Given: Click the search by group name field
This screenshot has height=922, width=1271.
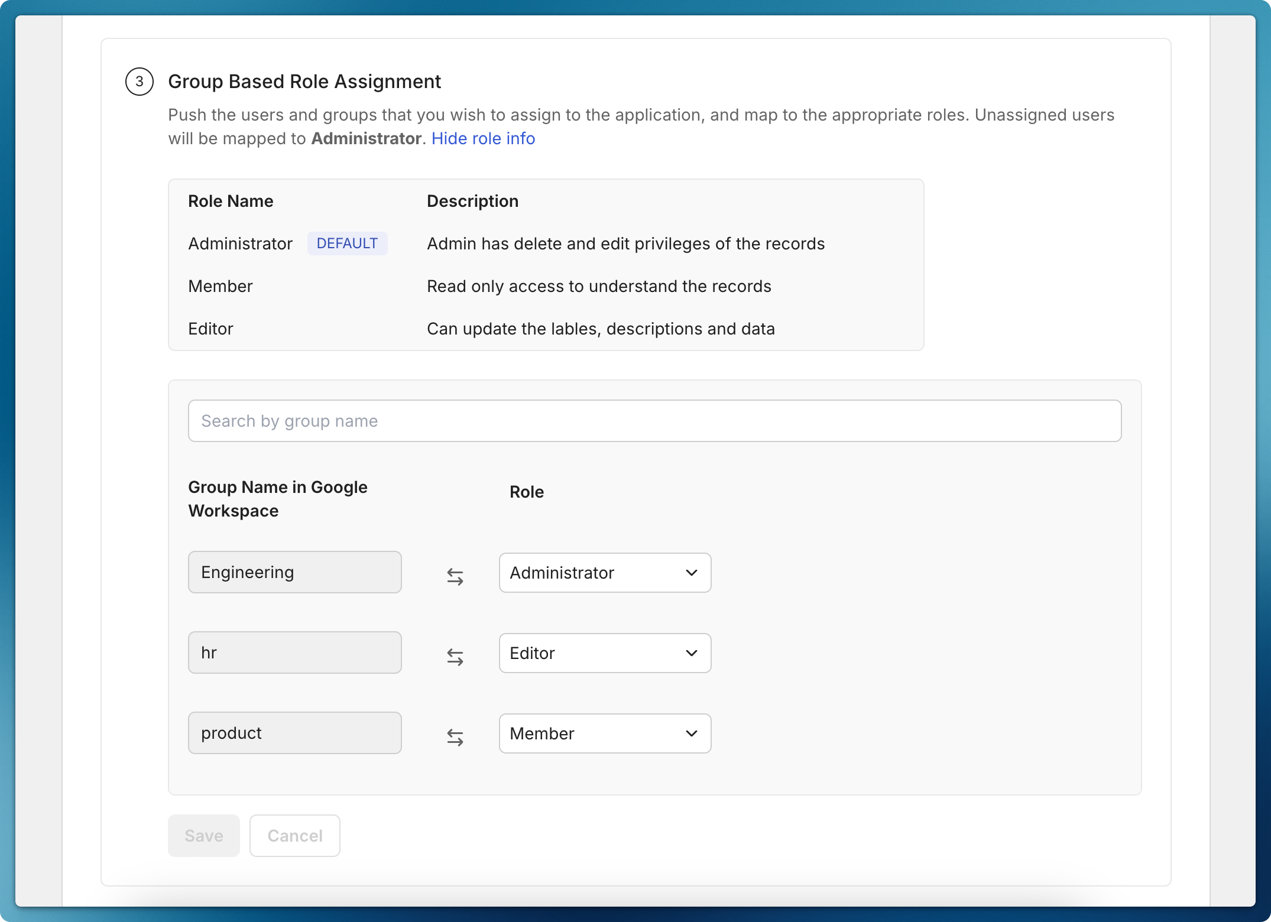Looking at the screenshot, I should pos(654,420).
